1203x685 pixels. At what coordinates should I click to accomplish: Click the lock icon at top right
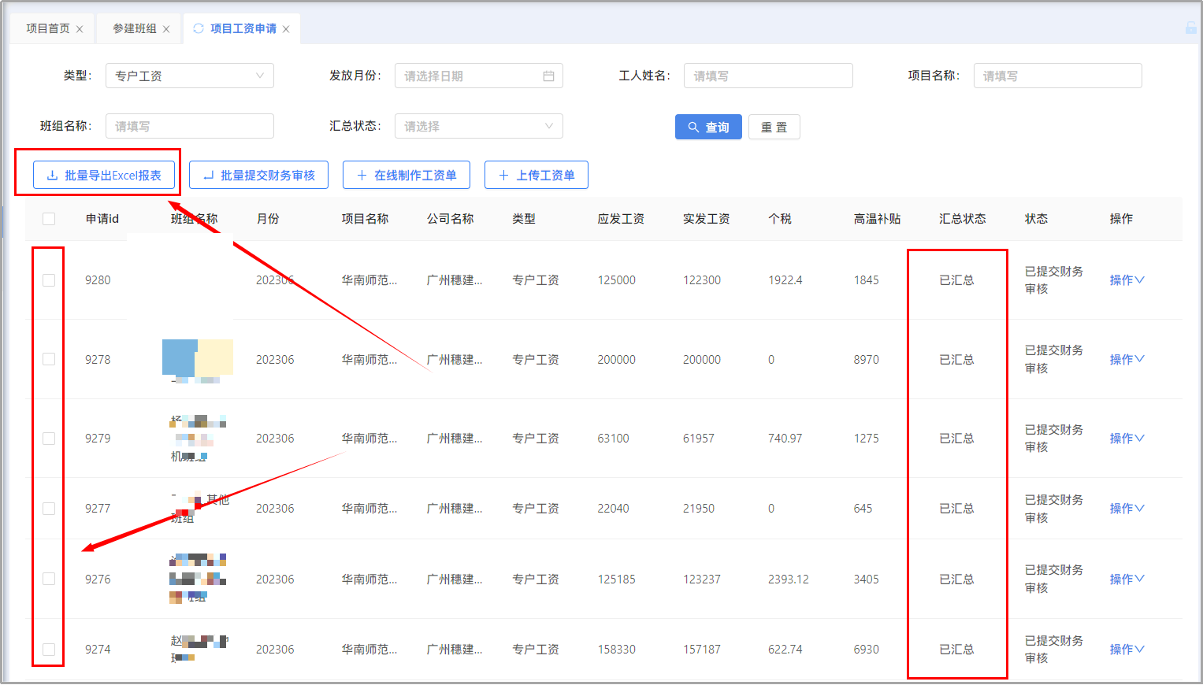[1190, 28]
